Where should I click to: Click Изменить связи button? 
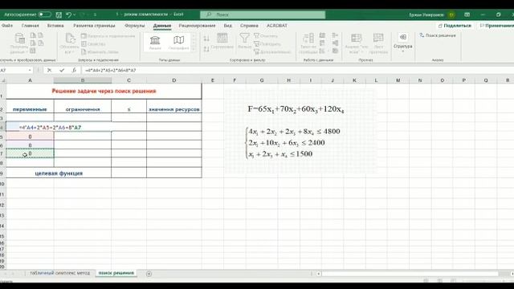pyautogui.click(x=100, y=51)
